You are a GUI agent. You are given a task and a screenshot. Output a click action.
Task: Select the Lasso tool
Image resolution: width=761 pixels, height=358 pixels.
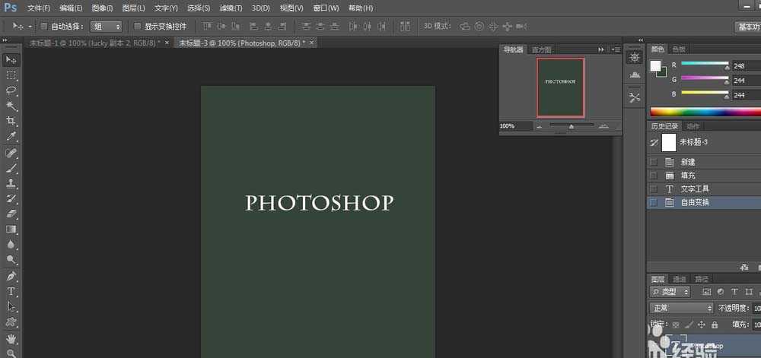pos(11,90)
